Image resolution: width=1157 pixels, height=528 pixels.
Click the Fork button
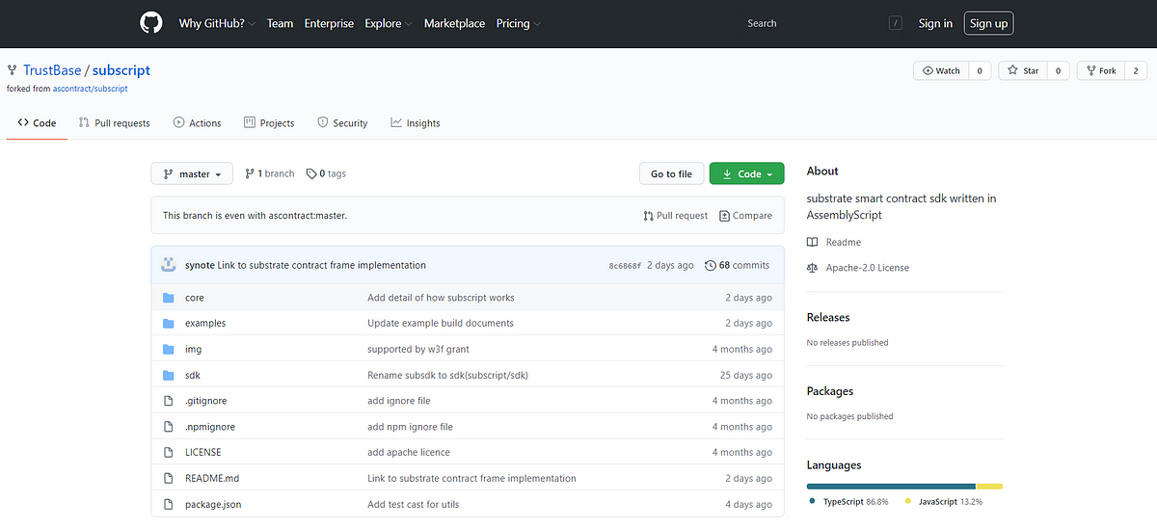pyautogui.click(x=1100, y=70)
